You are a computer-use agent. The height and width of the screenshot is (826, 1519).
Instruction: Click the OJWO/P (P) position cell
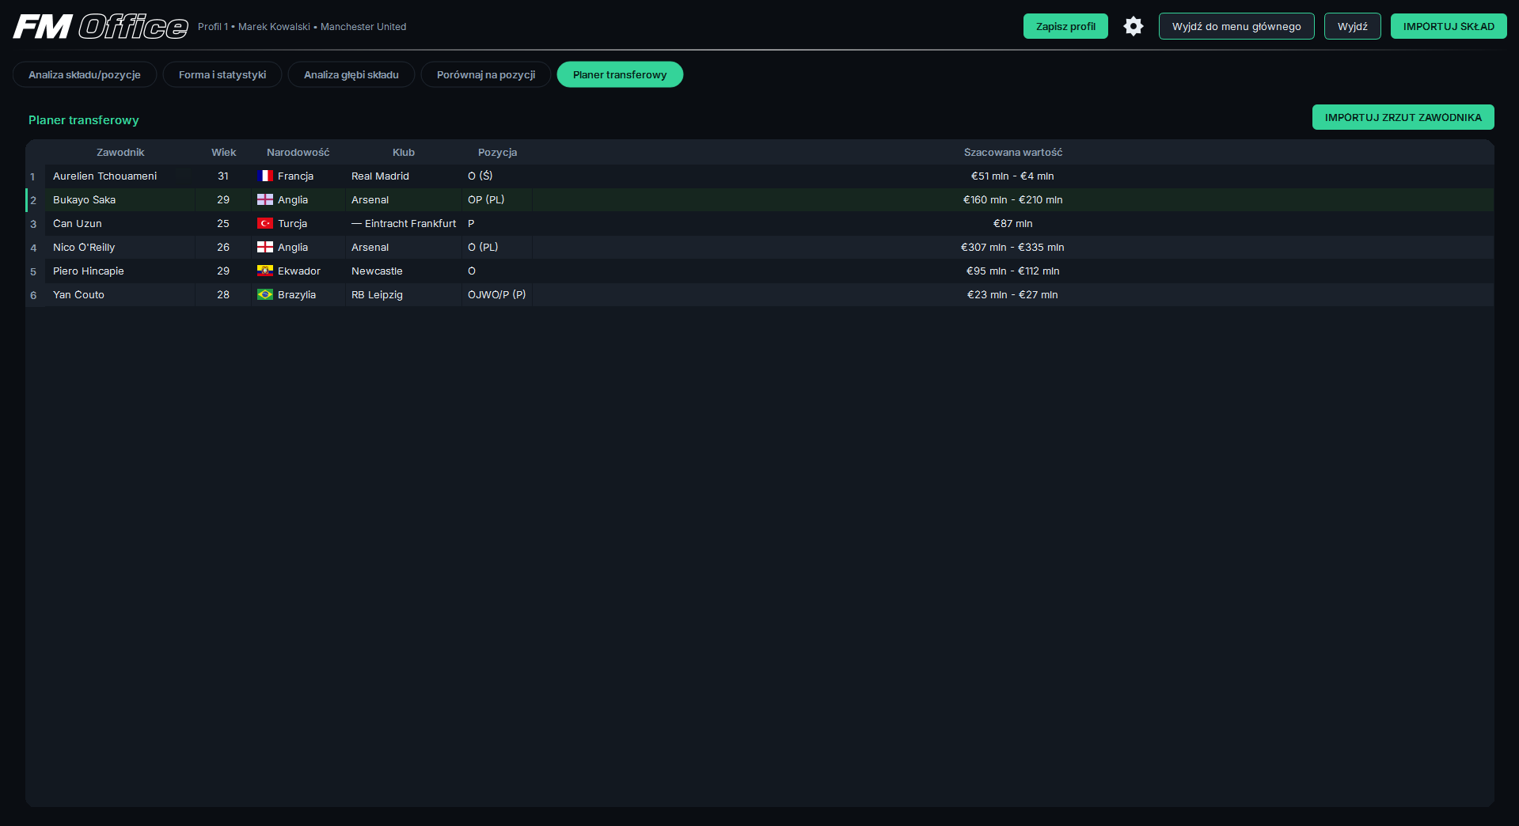click(x=496, y=294)
